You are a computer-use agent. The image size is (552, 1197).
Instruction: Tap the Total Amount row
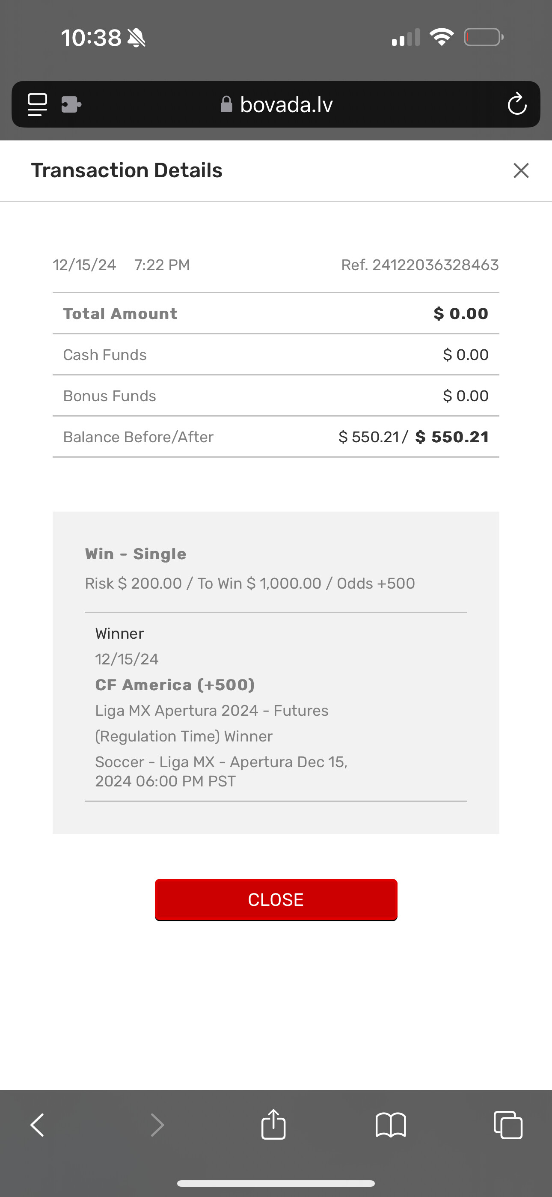(x=276, y=314)
